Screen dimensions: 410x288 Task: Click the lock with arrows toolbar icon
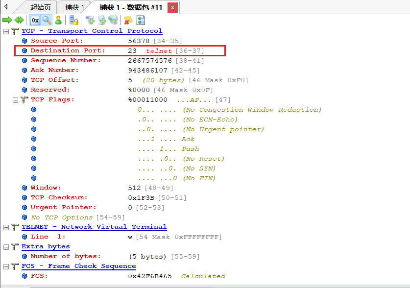(x=73, y=20)
